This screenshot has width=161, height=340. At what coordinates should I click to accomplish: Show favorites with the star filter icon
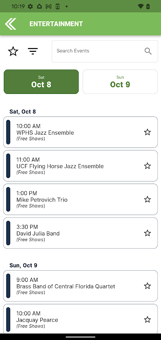point(13,51)
